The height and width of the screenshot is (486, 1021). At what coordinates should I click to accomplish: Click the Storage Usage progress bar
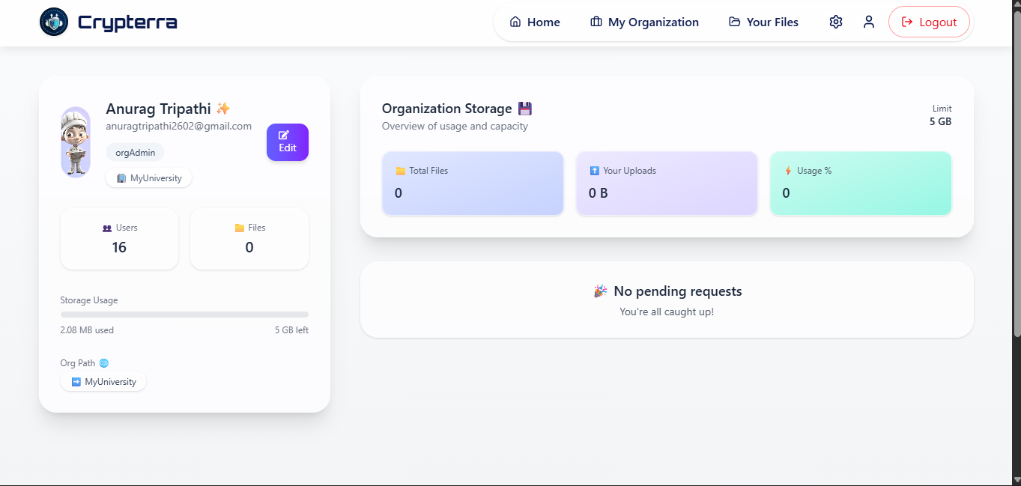pyautogui.click(x=184, y=315)
